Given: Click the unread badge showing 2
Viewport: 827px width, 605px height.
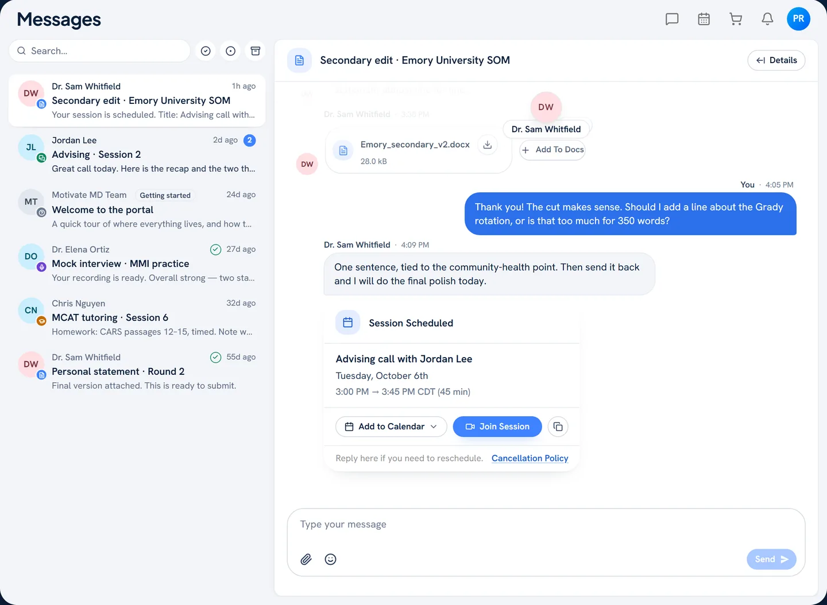Looking at the screenshot, I should click(249, 140).
